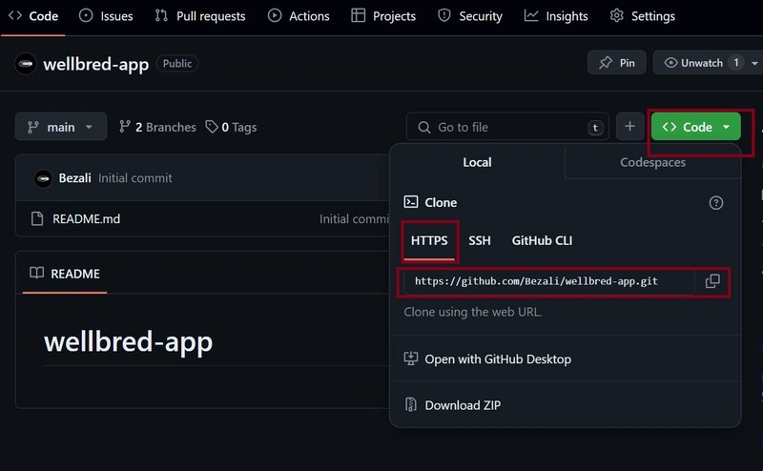Select the README tab with book icon
763x471 pixels.
(x=65, y=274)
